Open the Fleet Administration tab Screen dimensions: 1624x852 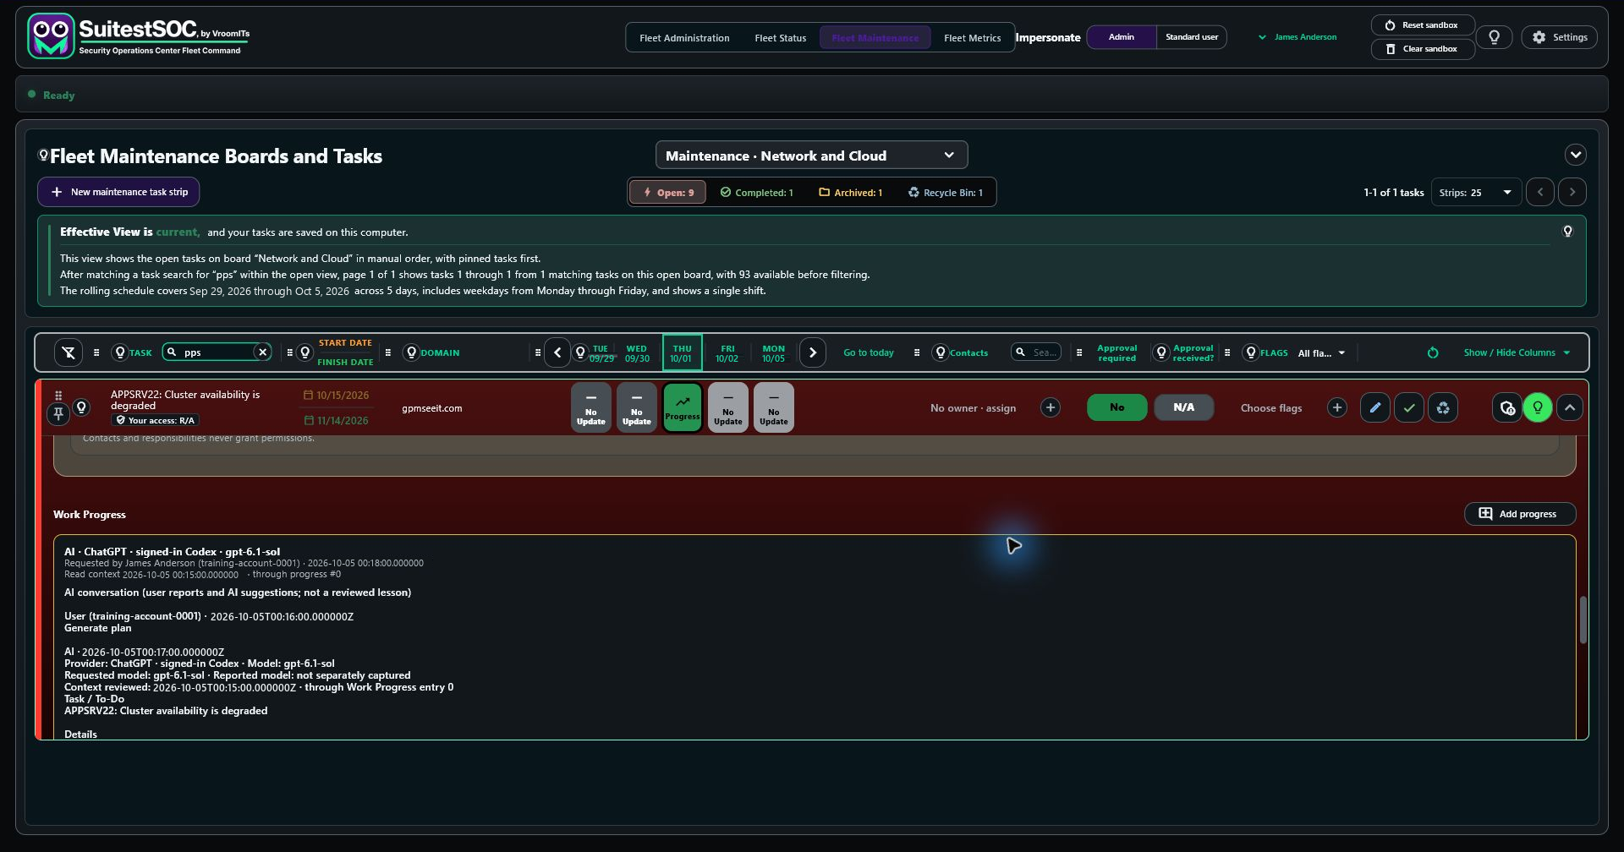tap(684, 38)
